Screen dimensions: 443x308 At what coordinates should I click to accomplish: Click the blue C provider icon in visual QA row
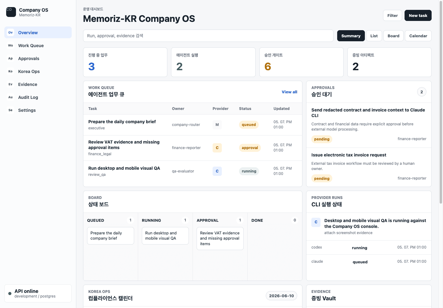217,171
